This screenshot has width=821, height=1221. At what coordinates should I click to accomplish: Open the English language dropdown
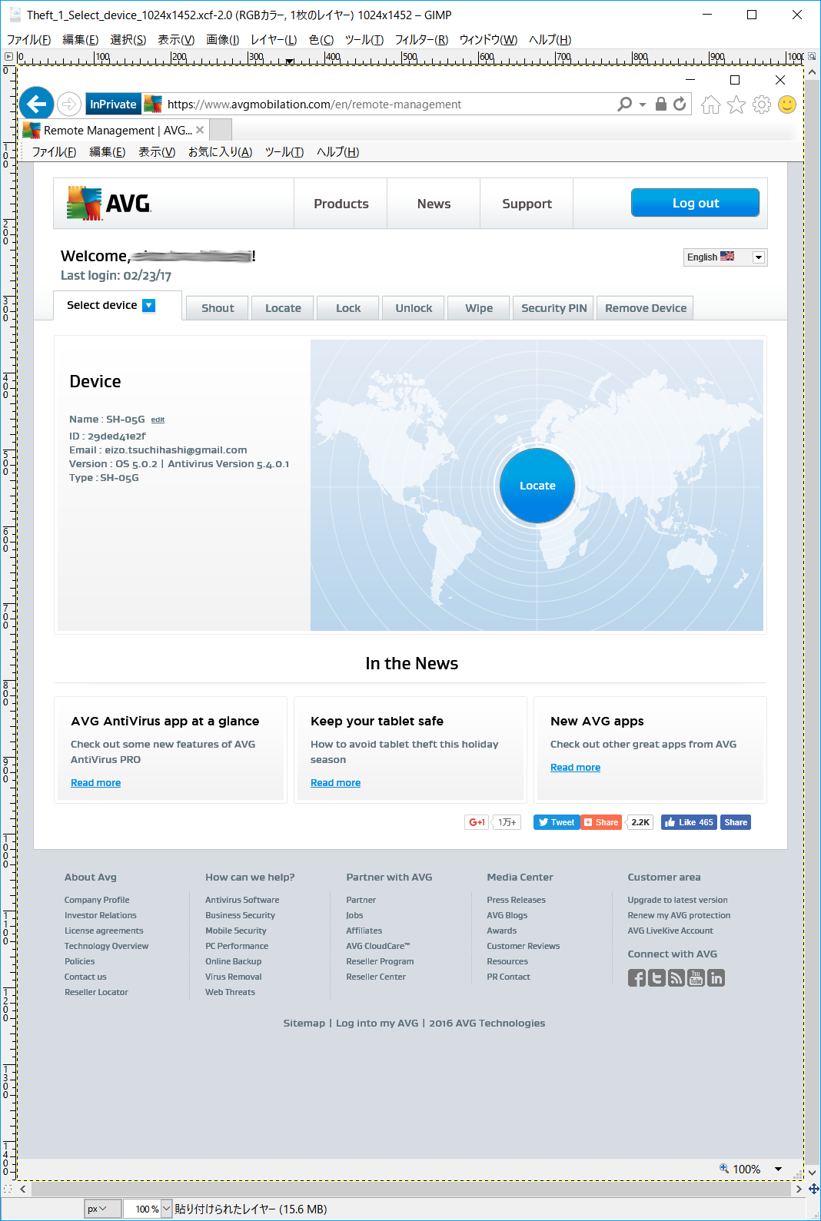[x=725, y=257]
